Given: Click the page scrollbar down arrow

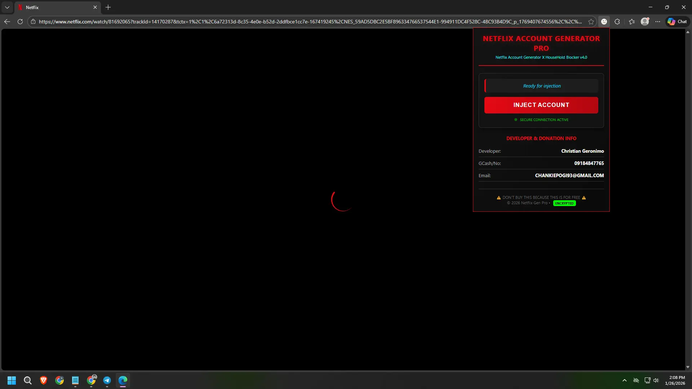Looking at the screenshot, I should [x=688, y=367].
